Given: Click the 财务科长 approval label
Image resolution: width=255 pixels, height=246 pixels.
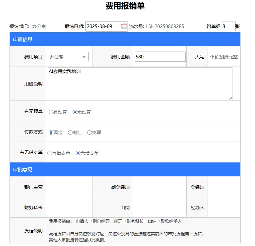Looking at the screenshot, I should tap(33, 208).
